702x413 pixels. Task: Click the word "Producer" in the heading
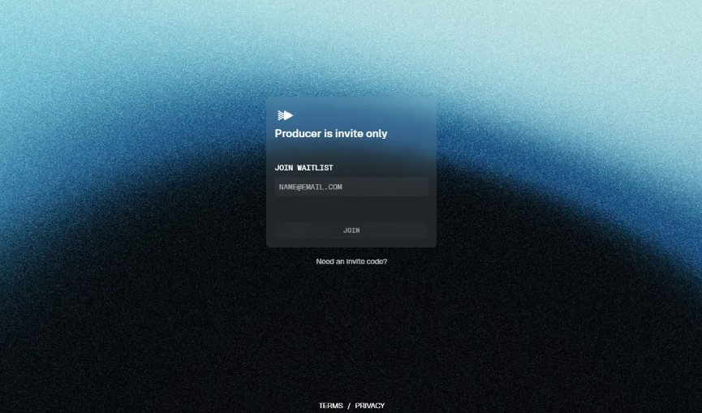(x=299, y=134)
